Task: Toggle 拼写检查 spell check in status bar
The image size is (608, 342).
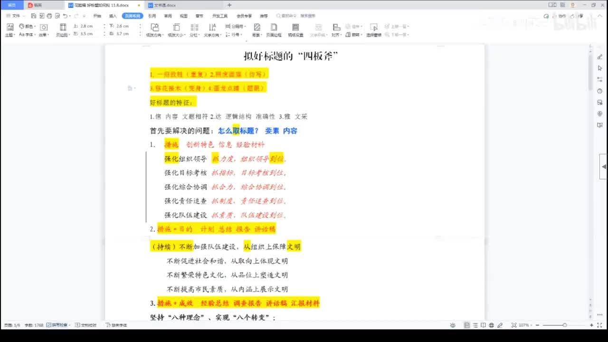Action: pyautogui.click(x=59, y=325)
